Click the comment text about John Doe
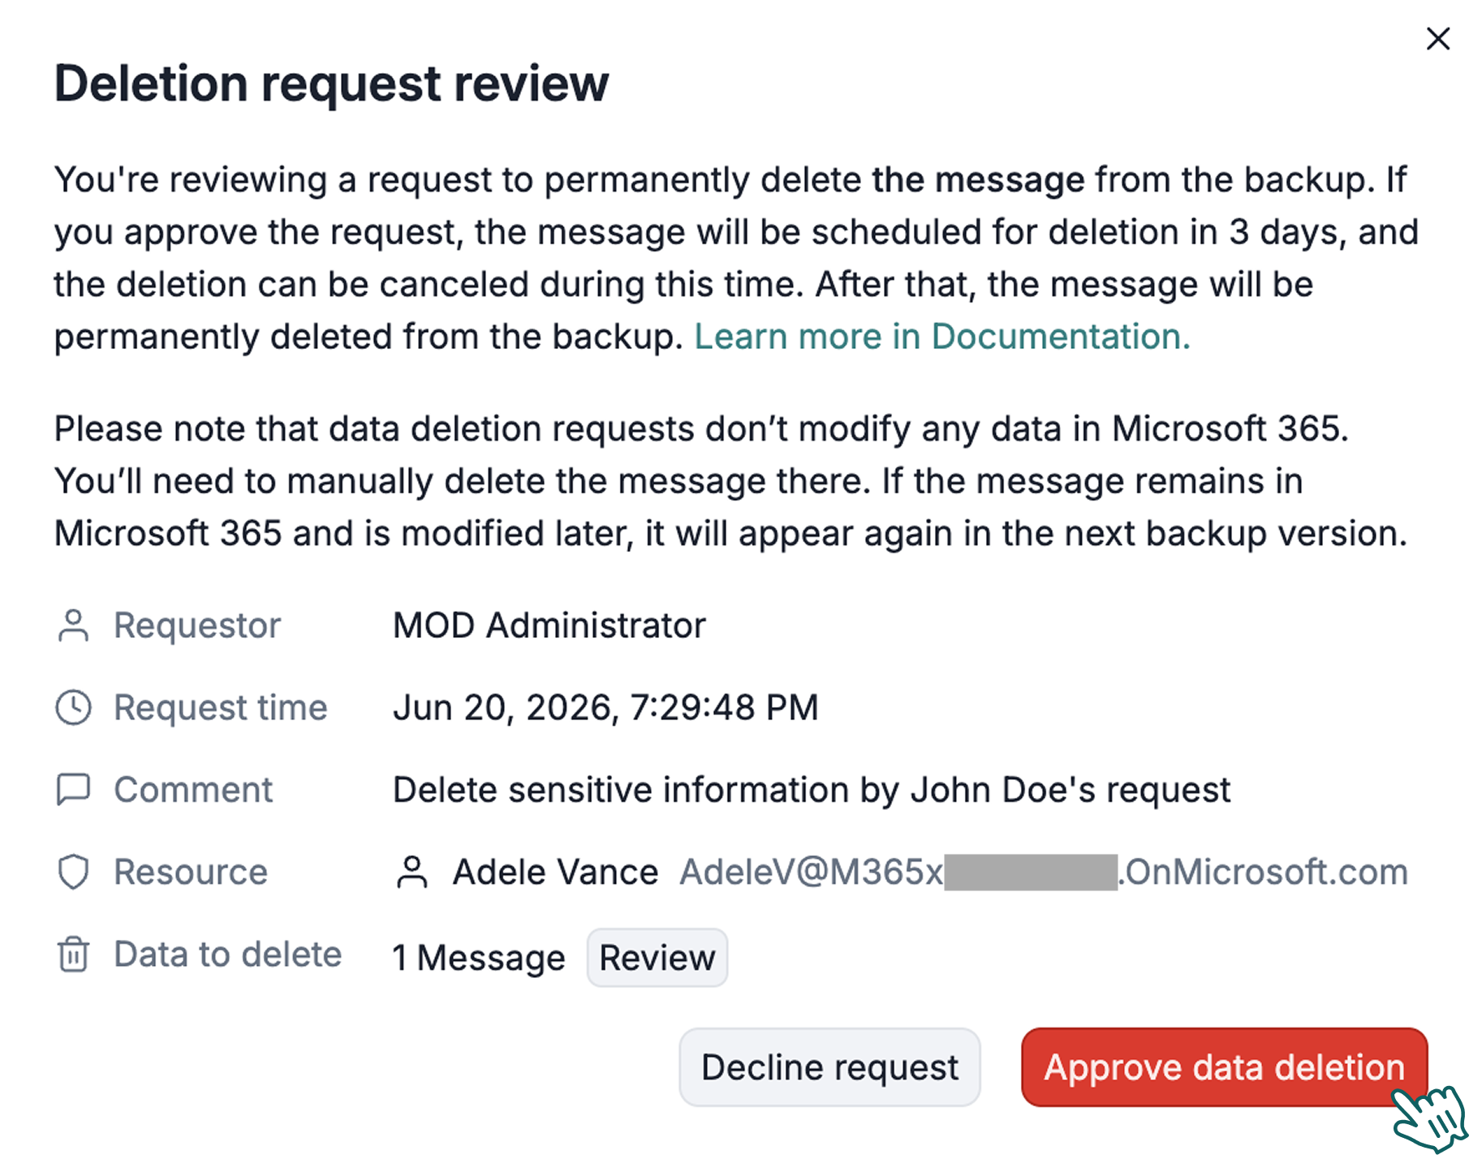This screenshot has height=1172, width=1482. click(x=812, y=790)
